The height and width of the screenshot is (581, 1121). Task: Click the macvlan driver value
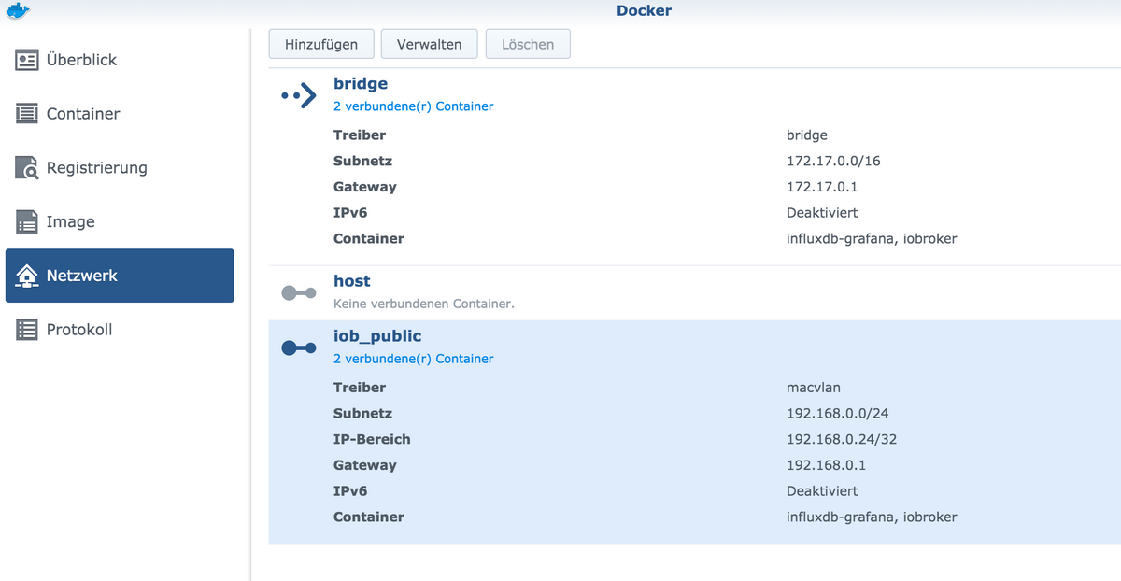[x=813, y=388]
